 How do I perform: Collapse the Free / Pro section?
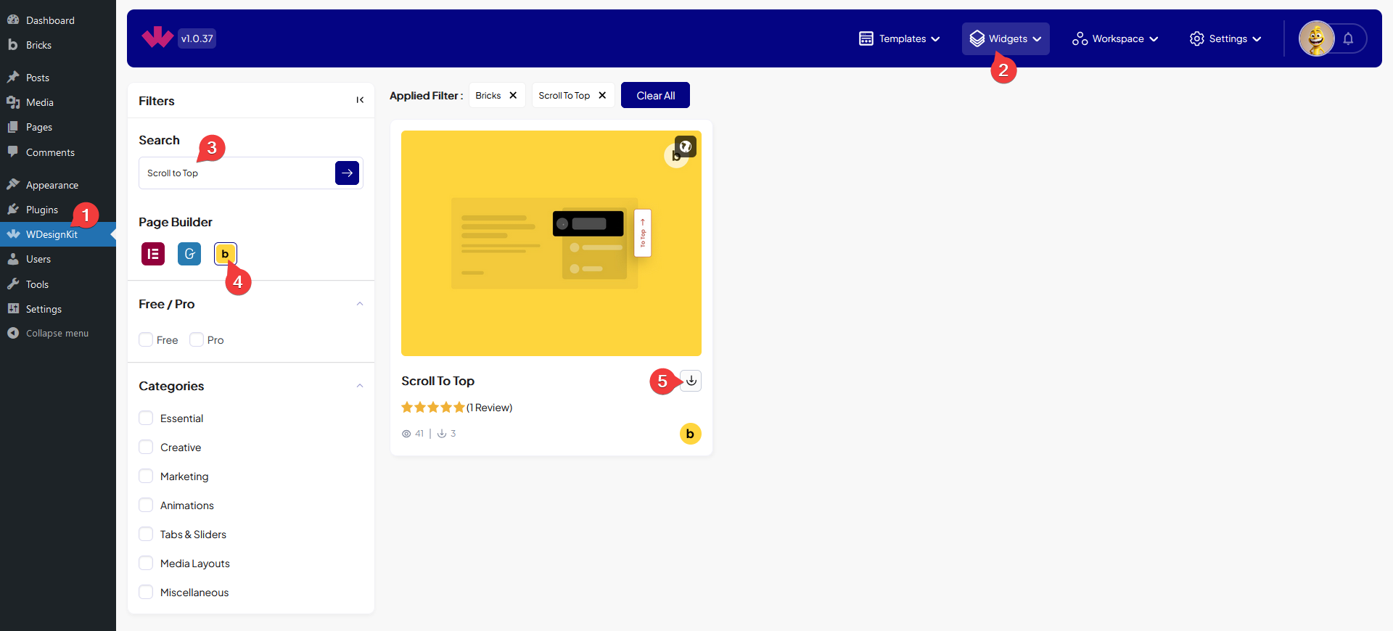(360, 304)
